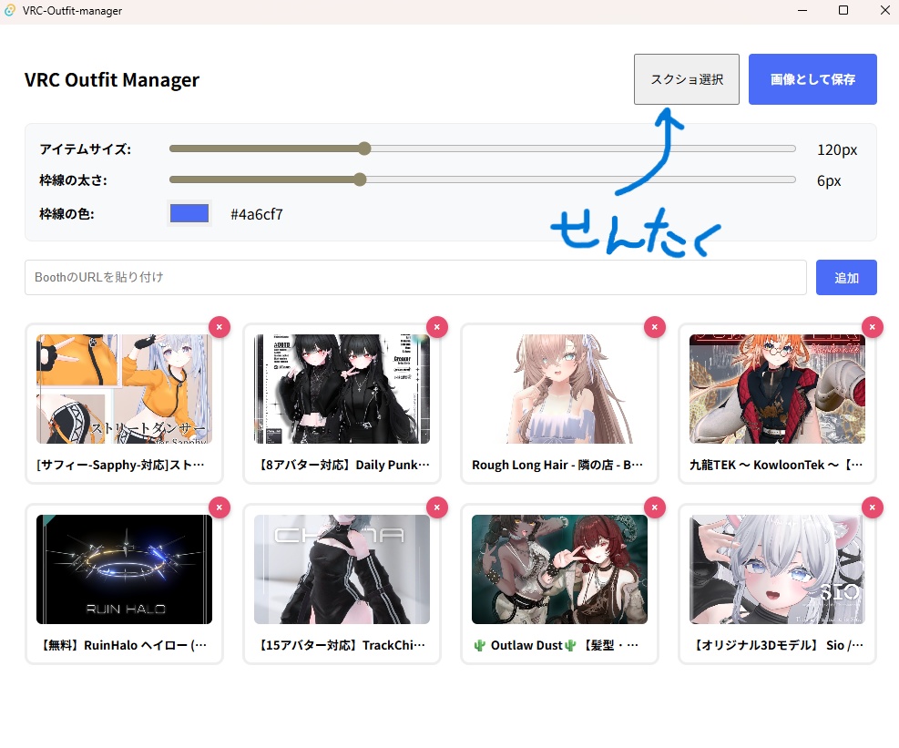The height and width of the screenshot is (748, 899).
Task: Select the RuinHalo item thumbnail
Action: [x=123, y=569]
